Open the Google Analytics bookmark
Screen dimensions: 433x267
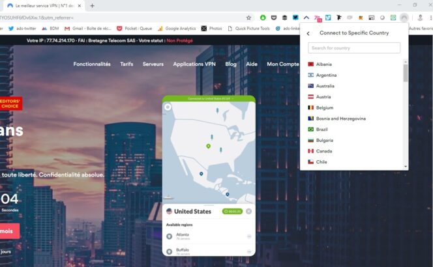[177, 29]
